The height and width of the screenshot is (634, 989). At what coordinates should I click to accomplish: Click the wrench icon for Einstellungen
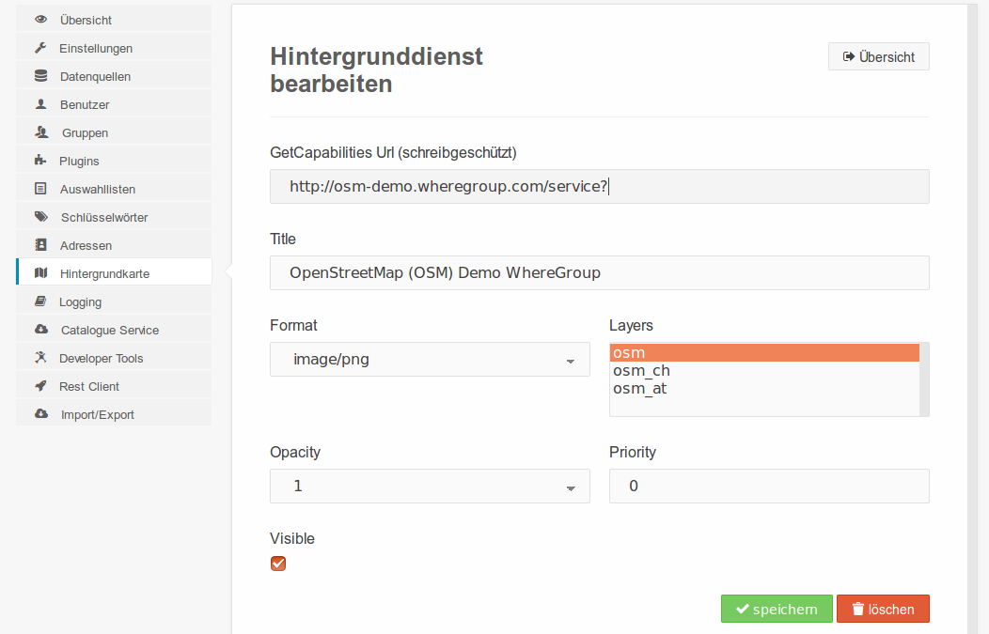coord(40,48)
